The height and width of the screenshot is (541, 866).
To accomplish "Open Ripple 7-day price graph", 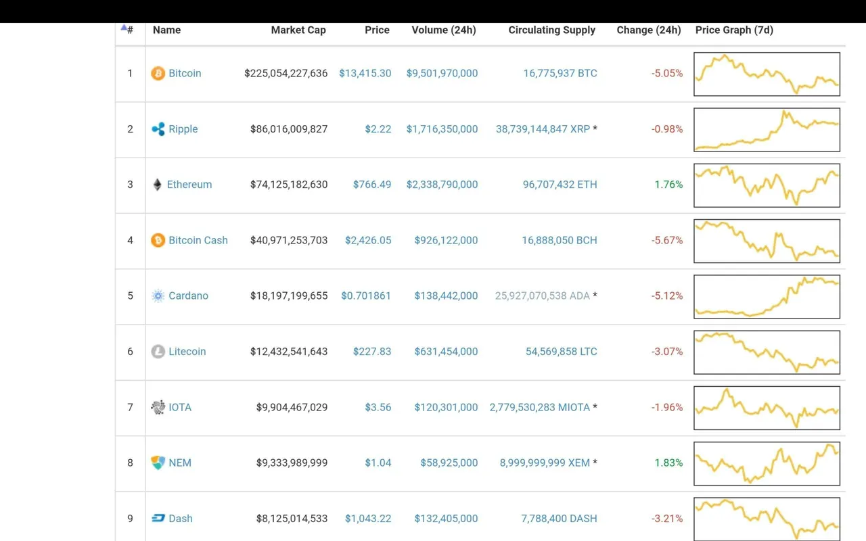I will (767, 130).
